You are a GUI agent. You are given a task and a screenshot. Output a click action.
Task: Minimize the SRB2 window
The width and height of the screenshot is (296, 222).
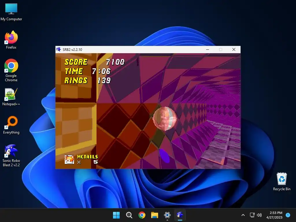(x=208, y=49)
